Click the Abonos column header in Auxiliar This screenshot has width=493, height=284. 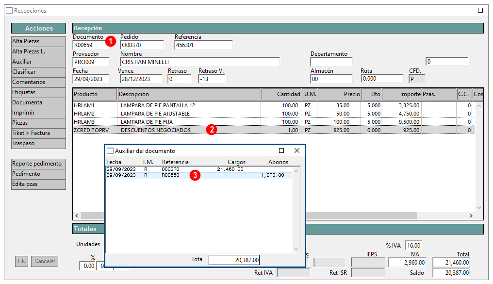pyautogui.click(x=278, y=162)
